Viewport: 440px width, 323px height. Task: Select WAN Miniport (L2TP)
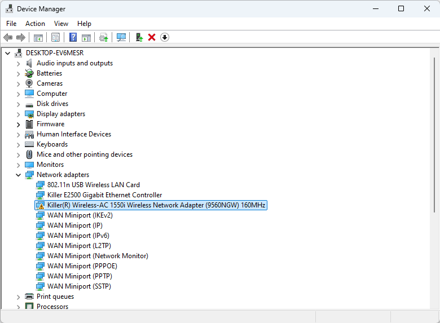79,246
